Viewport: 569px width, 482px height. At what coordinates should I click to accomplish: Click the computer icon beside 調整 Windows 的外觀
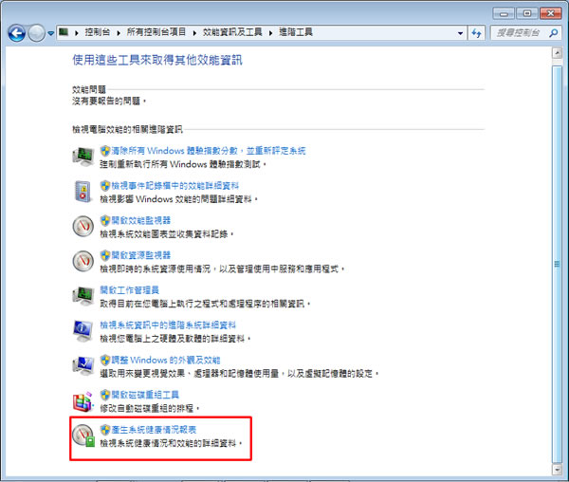coord(83,365)
